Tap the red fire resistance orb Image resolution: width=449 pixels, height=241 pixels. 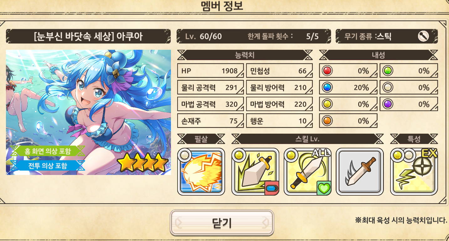click(x=327, y=71)
